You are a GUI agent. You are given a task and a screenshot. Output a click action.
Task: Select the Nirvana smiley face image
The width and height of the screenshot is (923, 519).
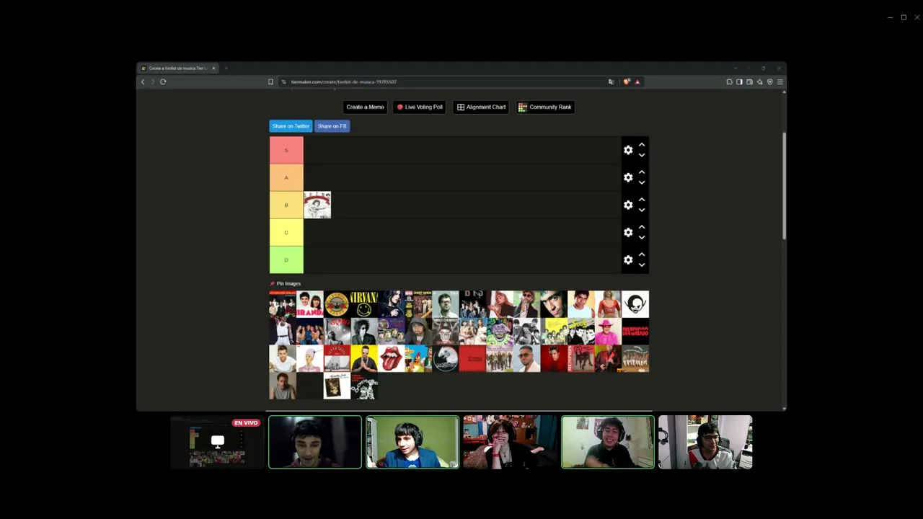tap(363, 304)
